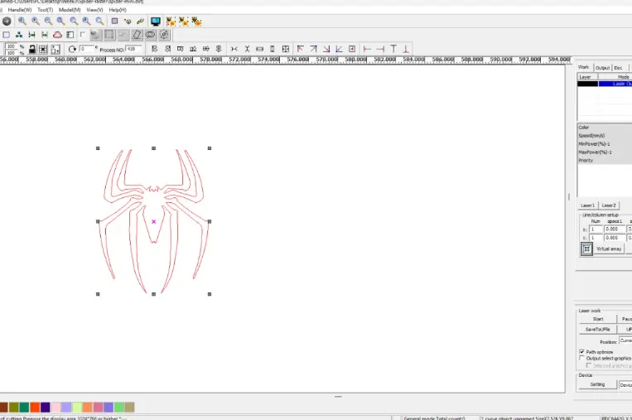The image size is (632, 420).
Task: Pick the brown palette swatch
Action: coord(3,407)
